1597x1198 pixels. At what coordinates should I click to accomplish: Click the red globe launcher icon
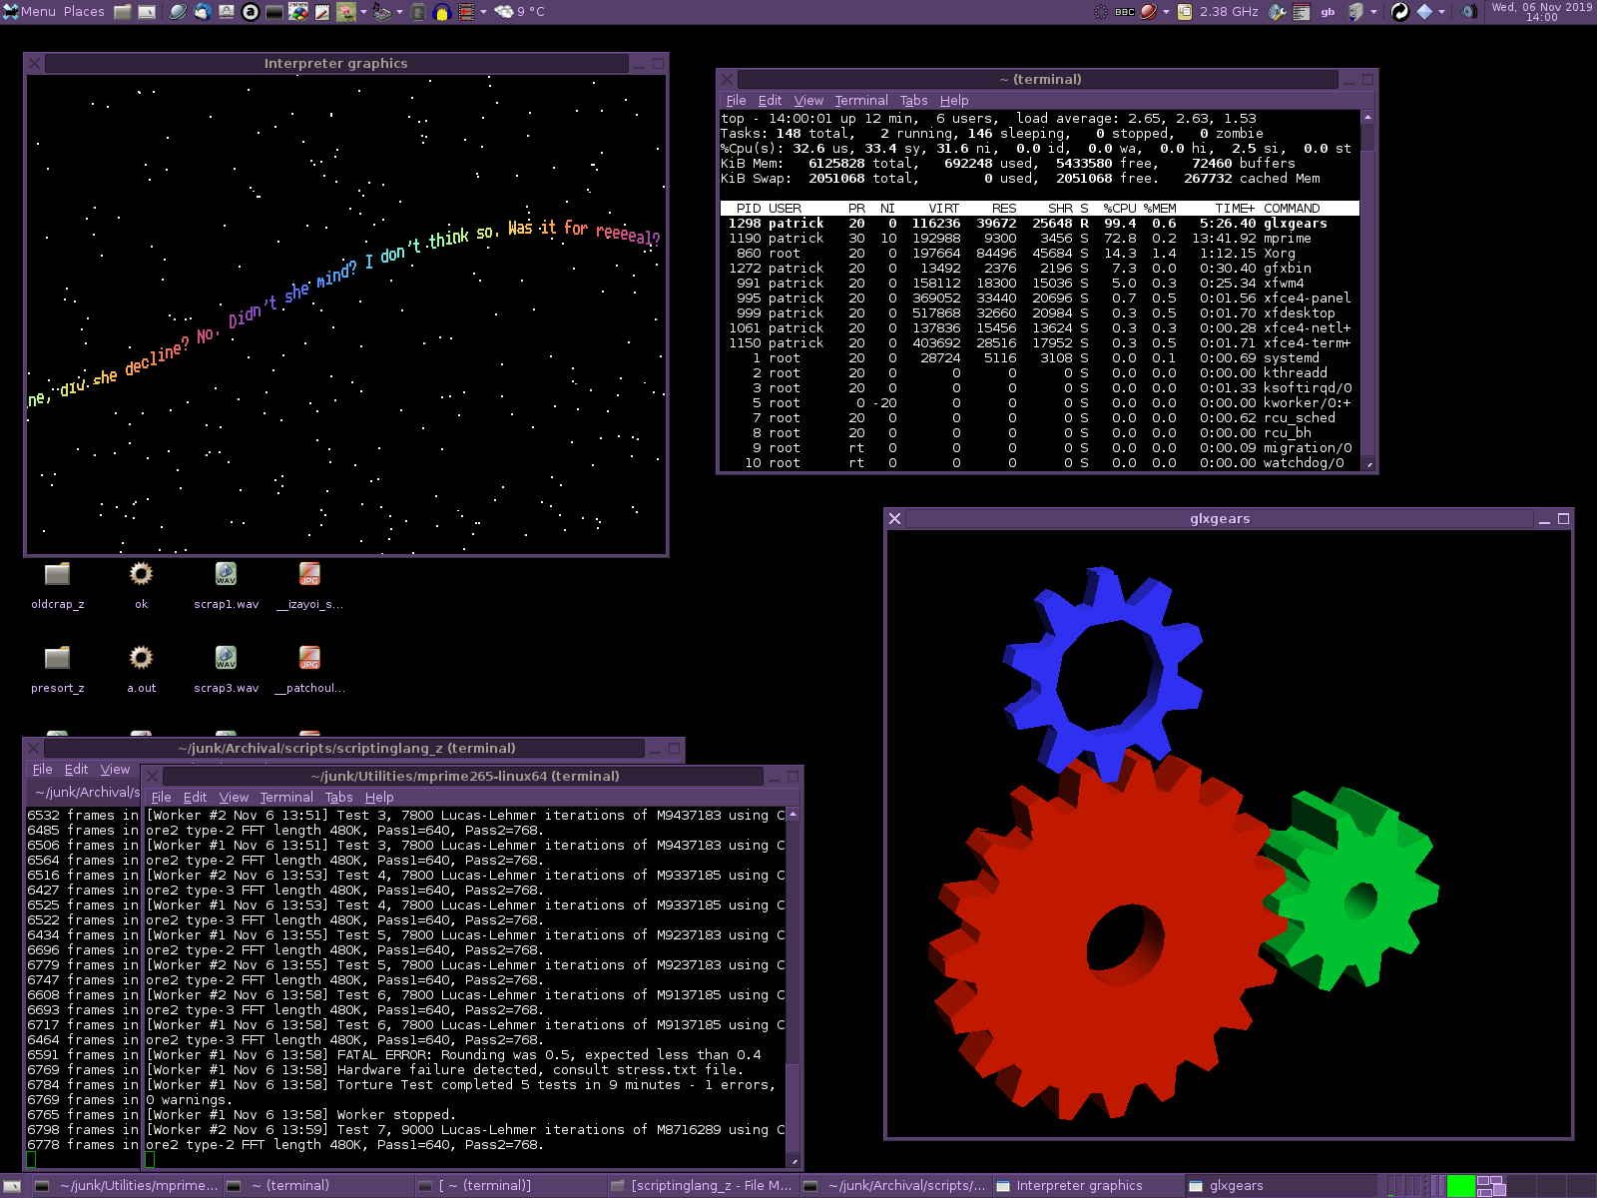[x=1149, y=12]
